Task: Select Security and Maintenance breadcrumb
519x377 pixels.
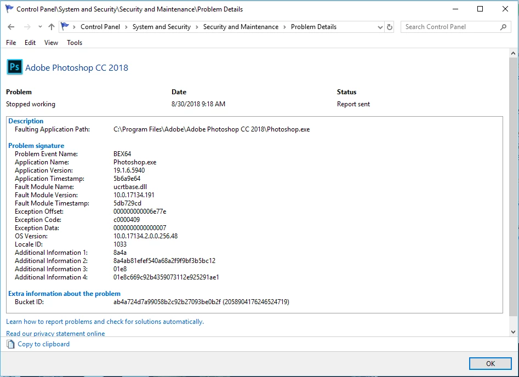Action: [241, 27]
